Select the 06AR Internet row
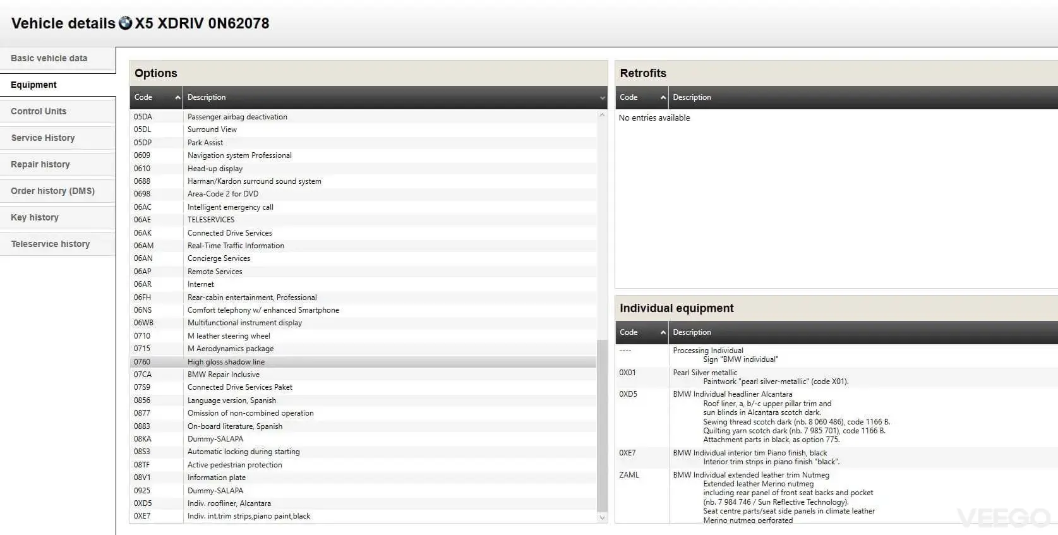1058x535 pixels. pos(363,284)
